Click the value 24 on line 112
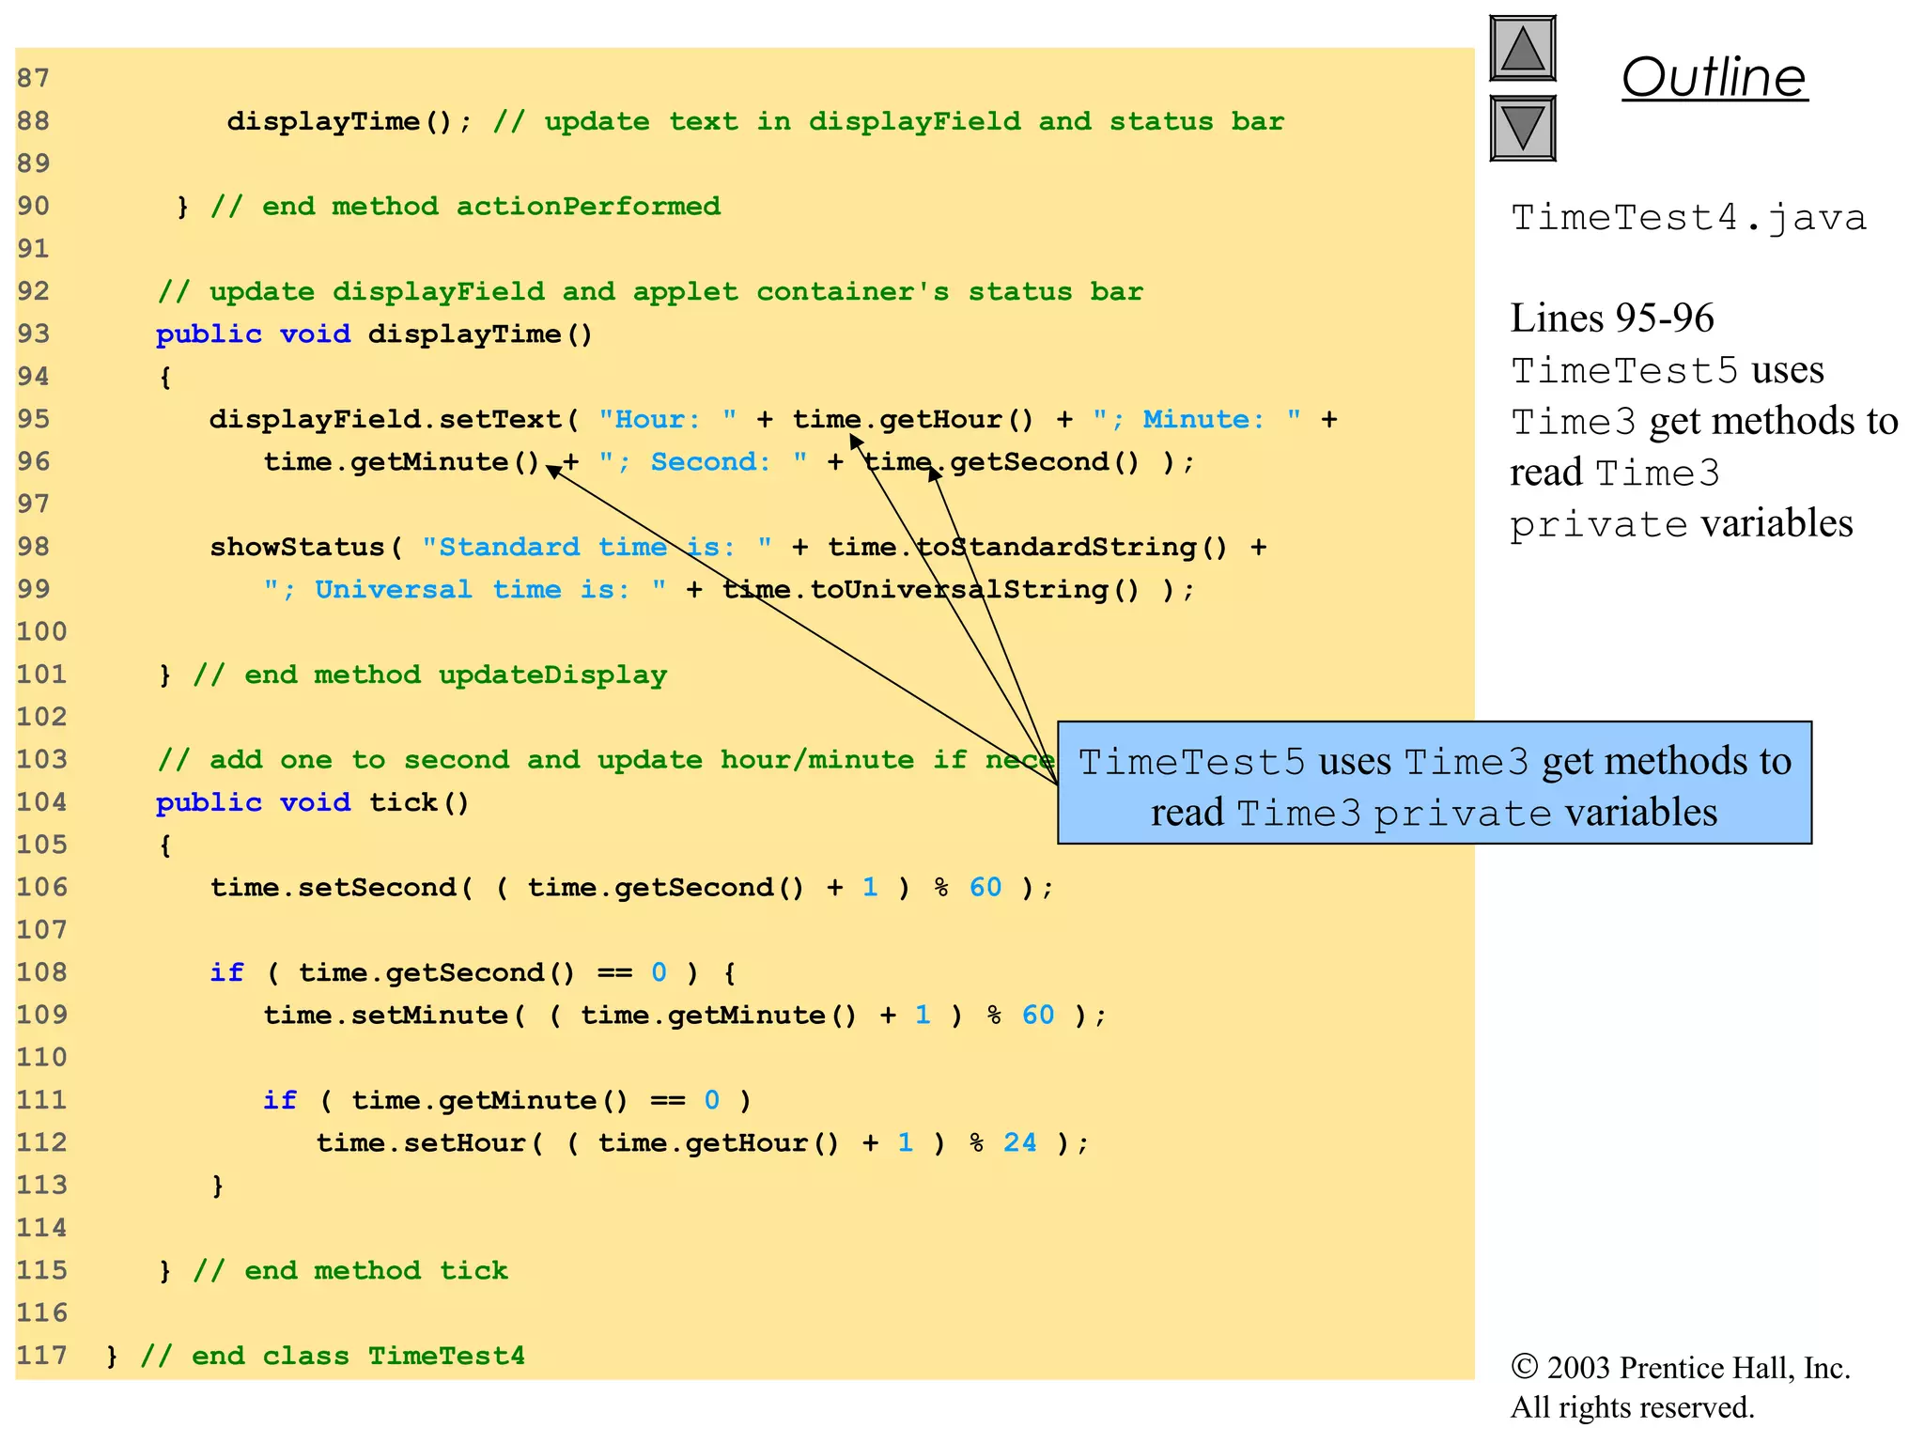The height and width of the screenshot is (1443, 1924). click(x=1020, y=1143)
